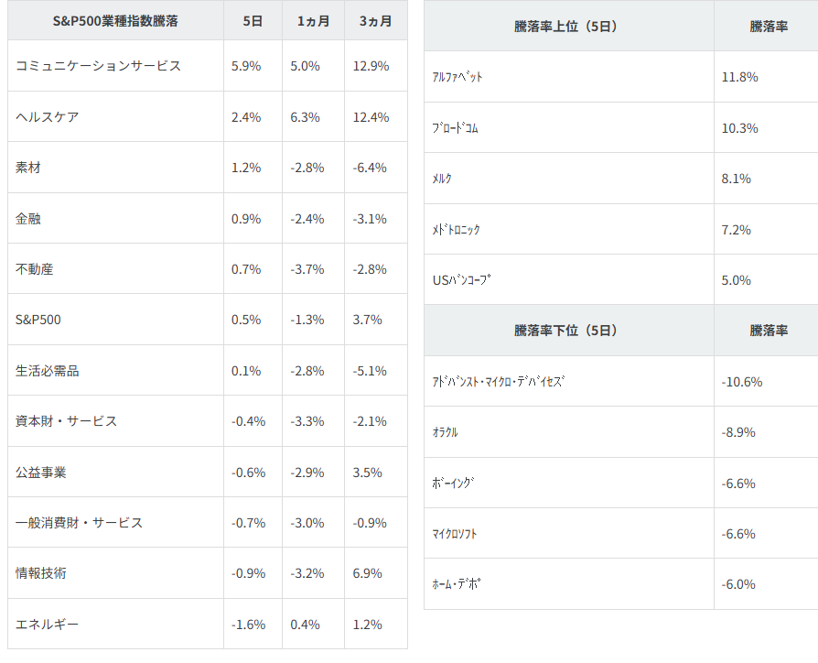The width and height of the screenshot is (818, 663).
Task: Click the S&P500業種指数騰落 column header
Action: click(x=115, y=21)
